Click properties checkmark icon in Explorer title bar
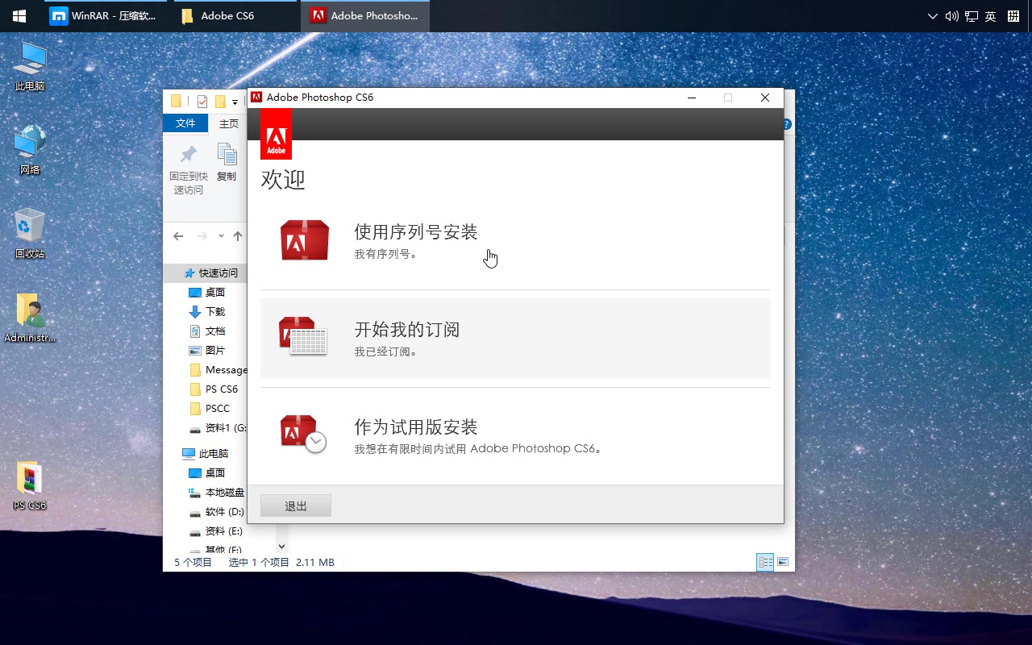Viewport: 1032px width, 645px height. point(202,102)
